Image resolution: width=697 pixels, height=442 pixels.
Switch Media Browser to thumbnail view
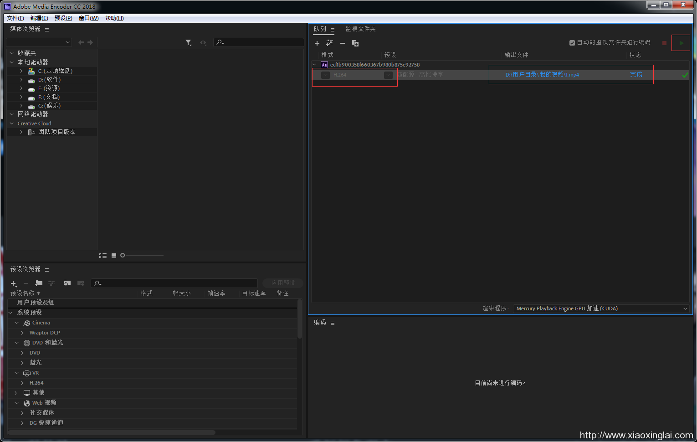tap(114, 256)
